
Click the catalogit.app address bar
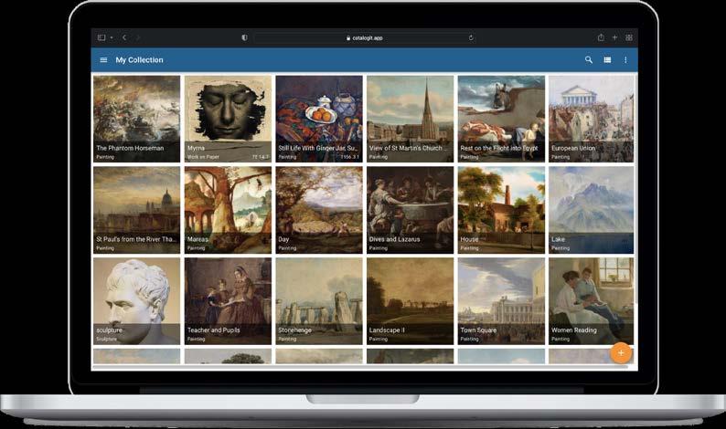click(365, 38)
